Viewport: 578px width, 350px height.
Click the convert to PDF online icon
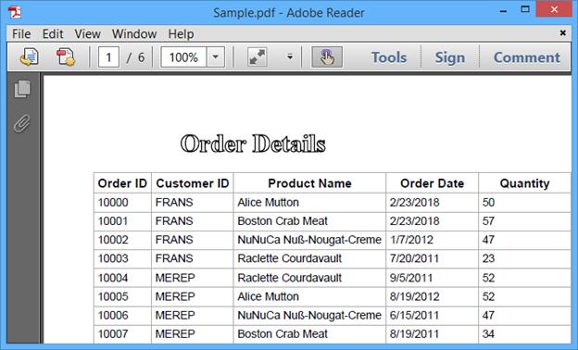pyautogui.click(x=29, y=57)
